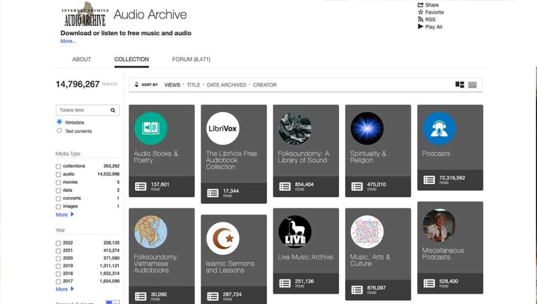The width and height of the screenshot is (537, 304).
Task: Expand More under Media Type
Action: click(x=65, y=215)
